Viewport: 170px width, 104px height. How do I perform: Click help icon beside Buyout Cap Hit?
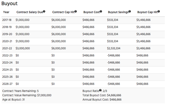pyautogui.click(x=159, y=11)
